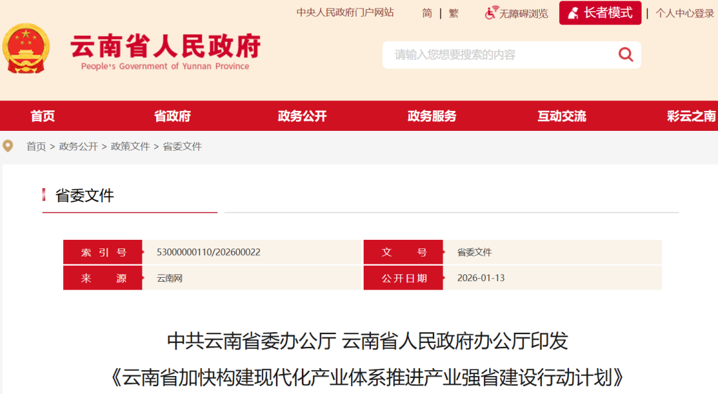This screenshot has width=718, height=394.
Task: Open 无障碍浏览 accessibility icon
Action: 489,13
